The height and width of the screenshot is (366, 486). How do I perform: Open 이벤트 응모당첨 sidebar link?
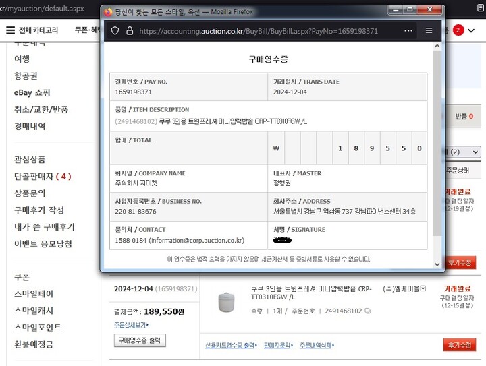tap(43, 244)
